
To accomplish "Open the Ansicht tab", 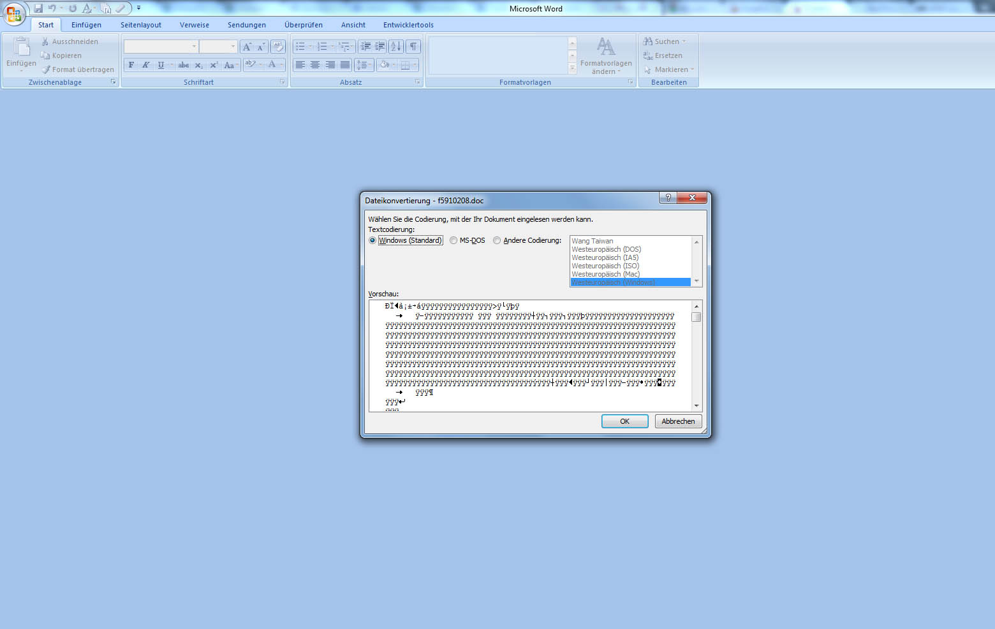I will 353,25.
